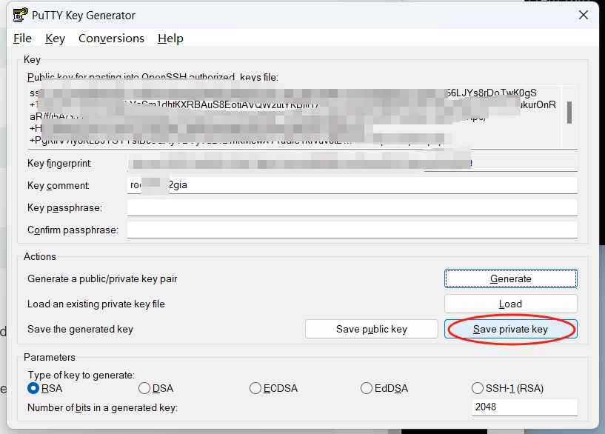Click Save private key button

pos(510,329)
